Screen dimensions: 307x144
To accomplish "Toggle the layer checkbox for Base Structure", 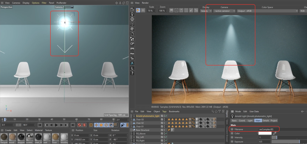I will tap(162, 130).
